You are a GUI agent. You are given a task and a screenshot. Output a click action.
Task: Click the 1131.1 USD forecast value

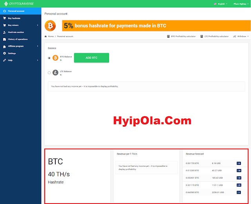[x=217, y=185]
